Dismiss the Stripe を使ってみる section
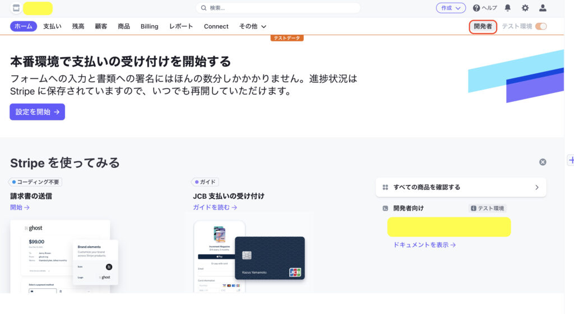 [543, 162]
